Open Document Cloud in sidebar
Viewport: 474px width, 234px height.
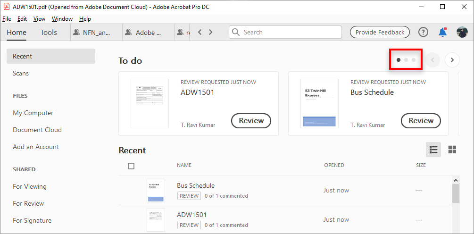[x=37, y=130]
